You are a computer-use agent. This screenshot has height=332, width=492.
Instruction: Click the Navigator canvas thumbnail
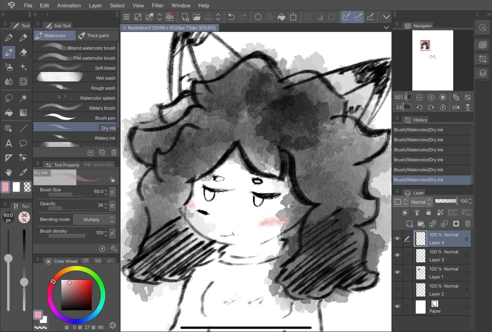(x=432, y=60)
